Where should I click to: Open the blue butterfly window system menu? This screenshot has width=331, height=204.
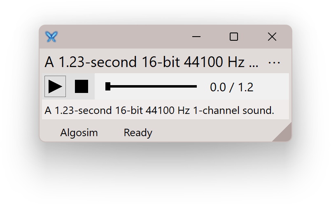point(51,37)
